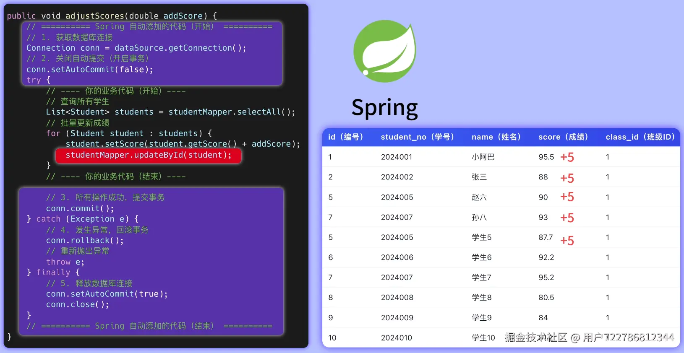Click the highlighted "studentMapper.updateById(student);" line
The width and height of the screenshot is (684, 353).
pos(149,155)
